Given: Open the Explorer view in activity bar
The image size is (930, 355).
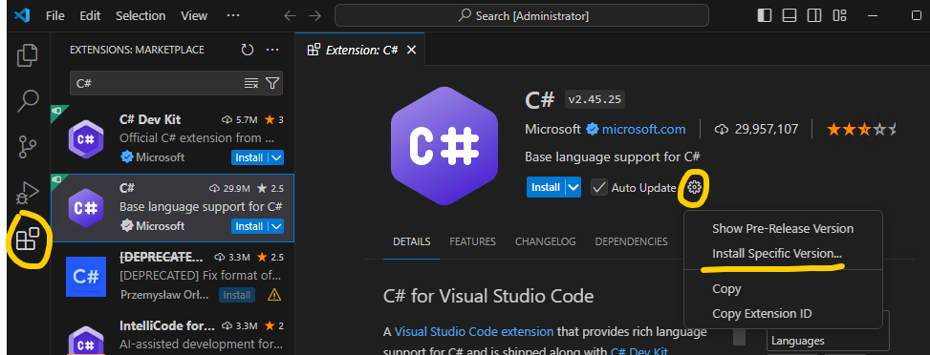Looking at the screenshot, I should tap(28, 55).
